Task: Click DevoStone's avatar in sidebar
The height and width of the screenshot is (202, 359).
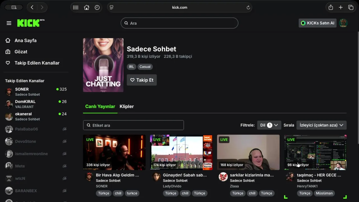Action: click(9, 141)
